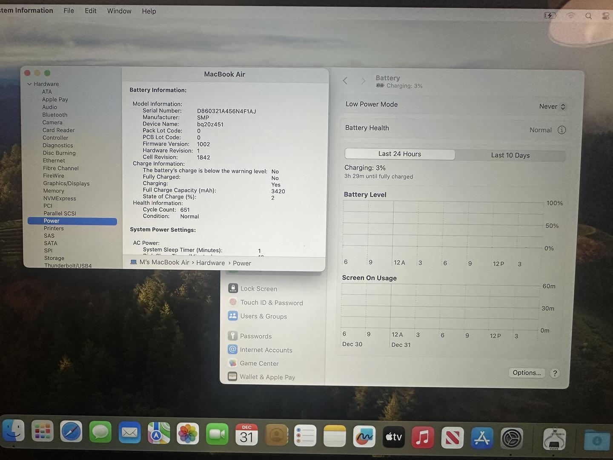The height and width of the screenshot is (460, 613).
Task: Open Passwords settings pane
Action: (249, 336)
